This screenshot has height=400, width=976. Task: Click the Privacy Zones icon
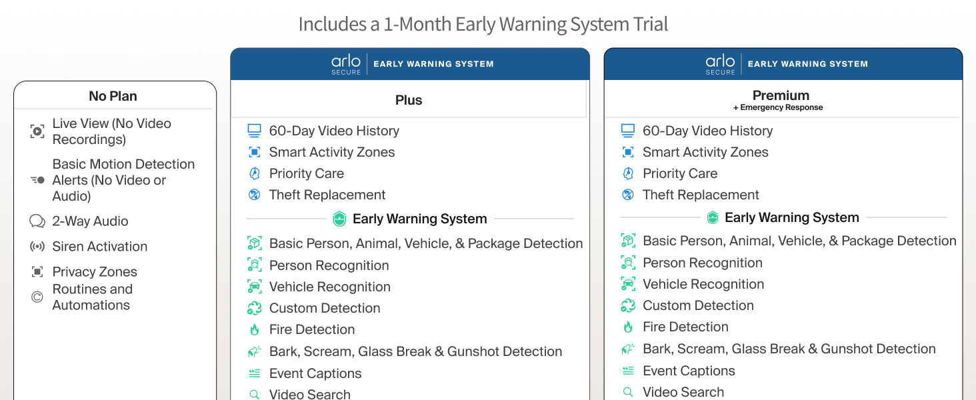37,272
